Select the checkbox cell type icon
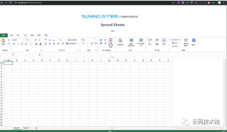The image size is (227, 132). [x=105, y=40]
